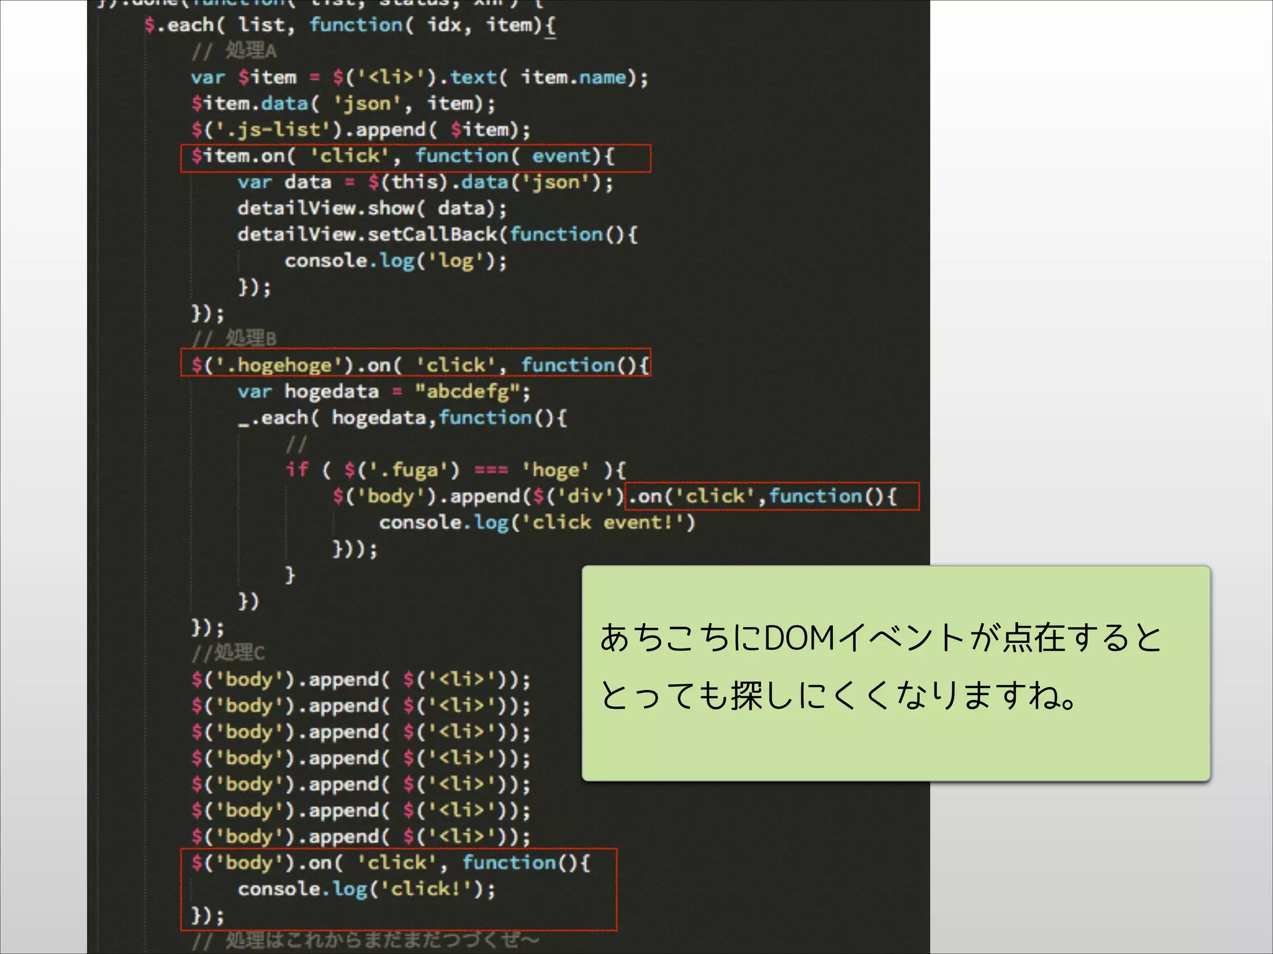Click the line '$('.js-list').append( $item);'

click(361, 130)
